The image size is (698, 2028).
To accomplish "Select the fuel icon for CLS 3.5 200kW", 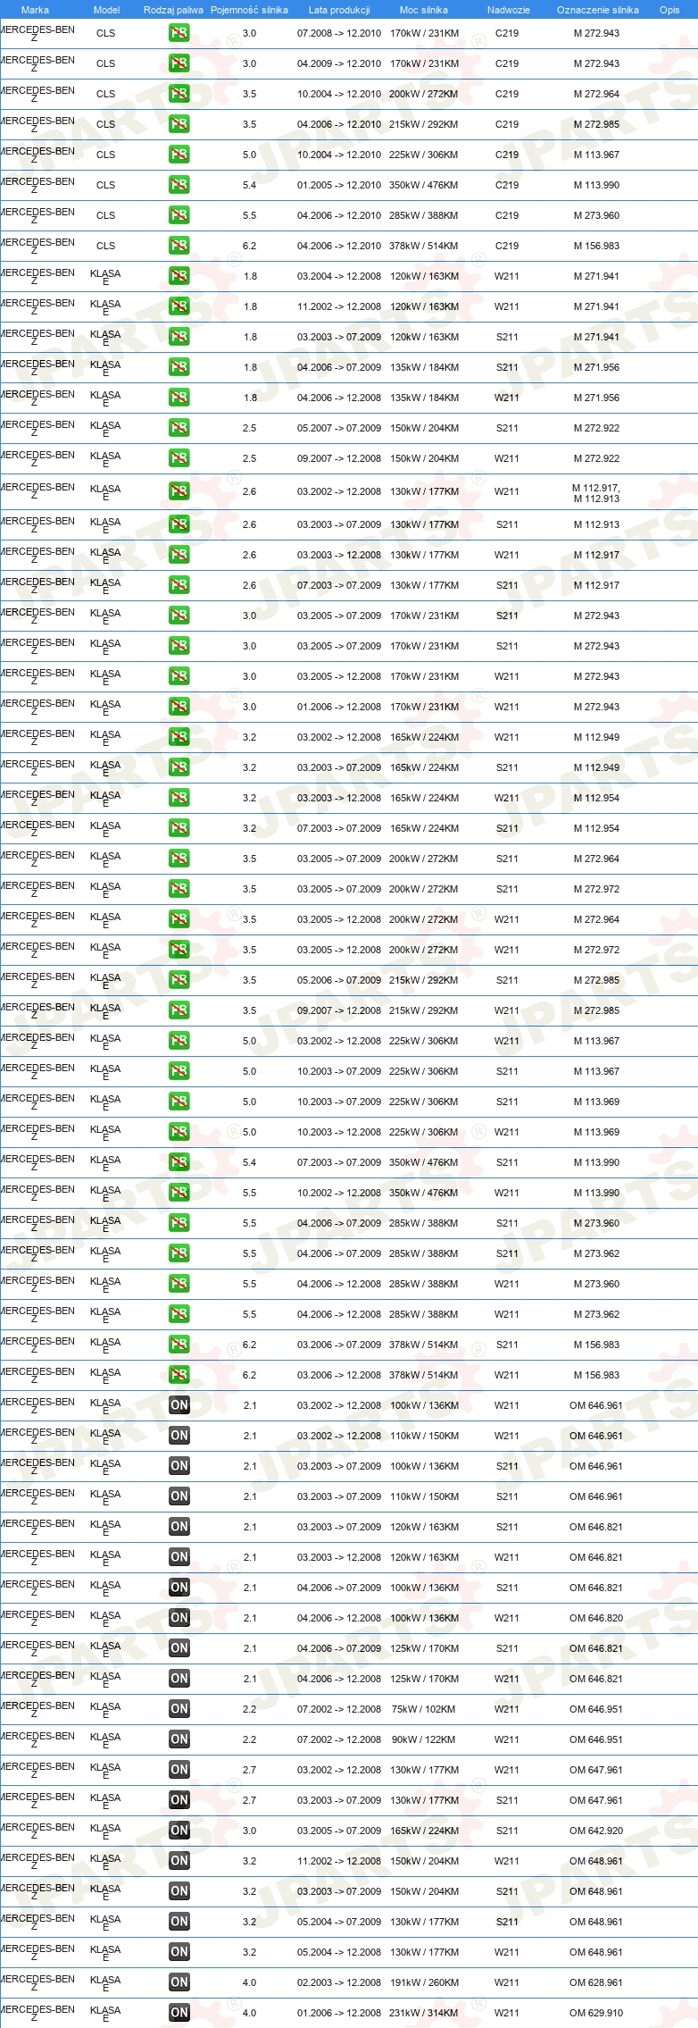I will 179,94.
